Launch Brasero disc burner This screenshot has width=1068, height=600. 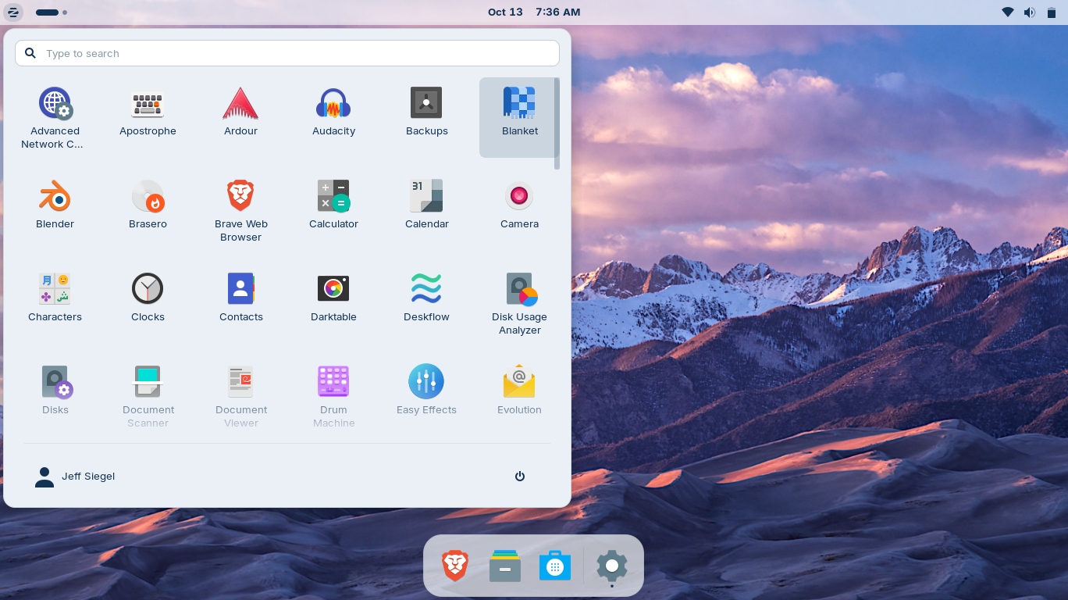tap(148, 210)
